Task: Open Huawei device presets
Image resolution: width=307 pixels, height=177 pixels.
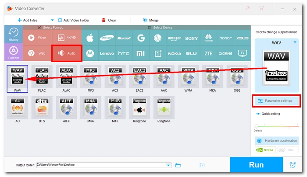Action: [x=208, y=38]
